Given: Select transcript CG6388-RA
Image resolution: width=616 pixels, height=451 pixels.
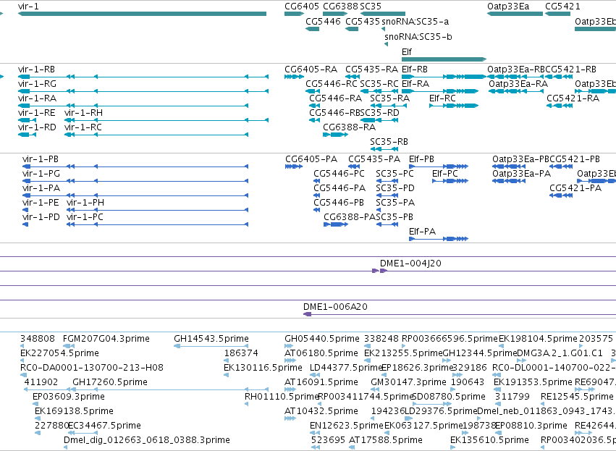Looking at the screenshot, I should tap(335, 135).
